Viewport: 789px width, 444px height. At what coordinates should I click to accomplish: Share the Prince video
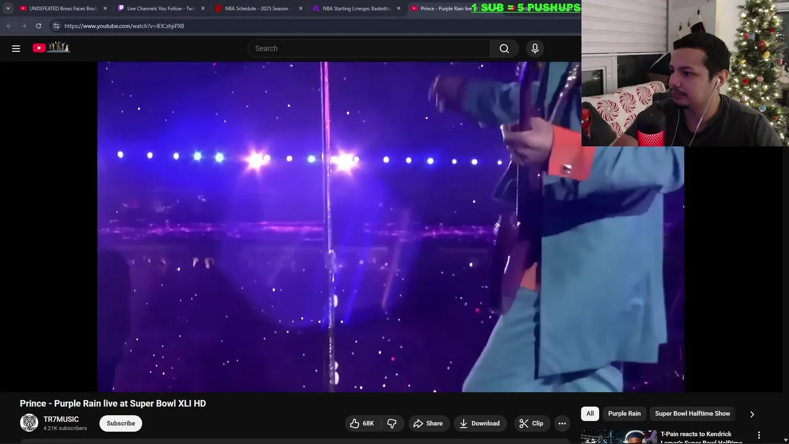[428, 423]
